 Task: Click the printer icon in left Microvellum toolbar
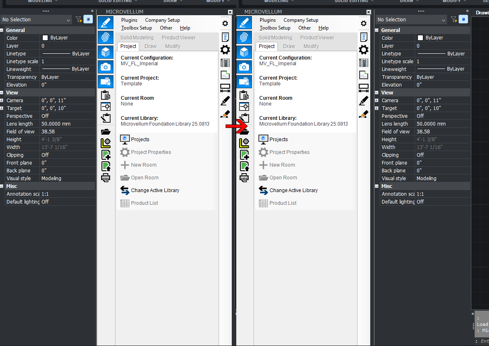106,178
